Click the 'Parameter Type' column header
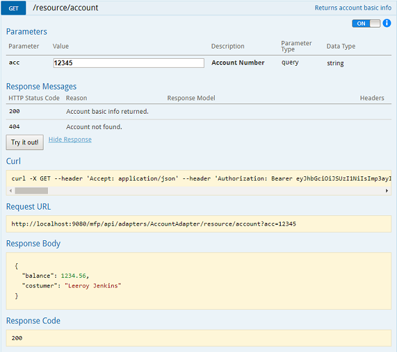 tap(296, 46)
